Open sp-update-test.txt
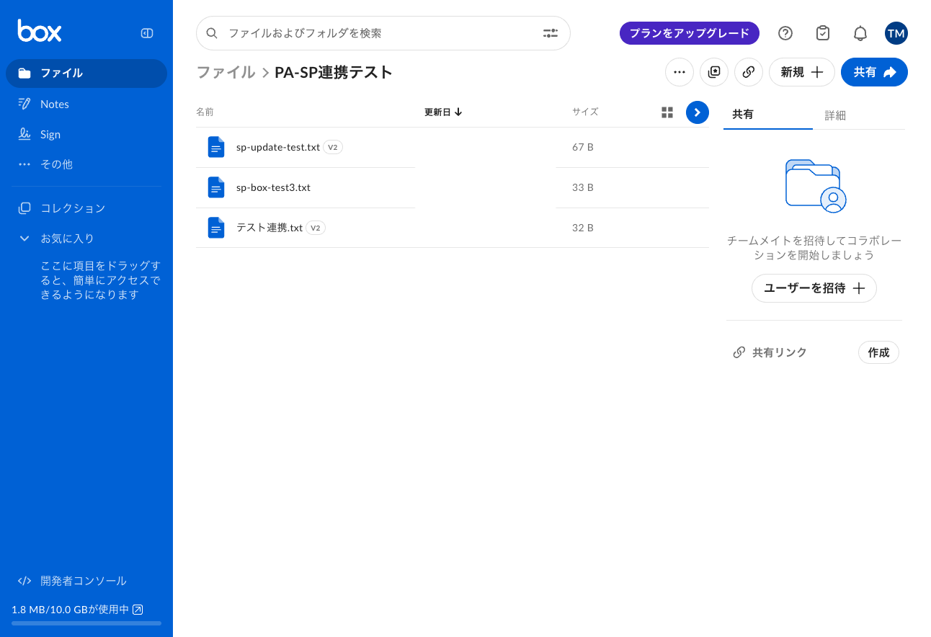Viewport: 931px width, 637px height. 278,147
